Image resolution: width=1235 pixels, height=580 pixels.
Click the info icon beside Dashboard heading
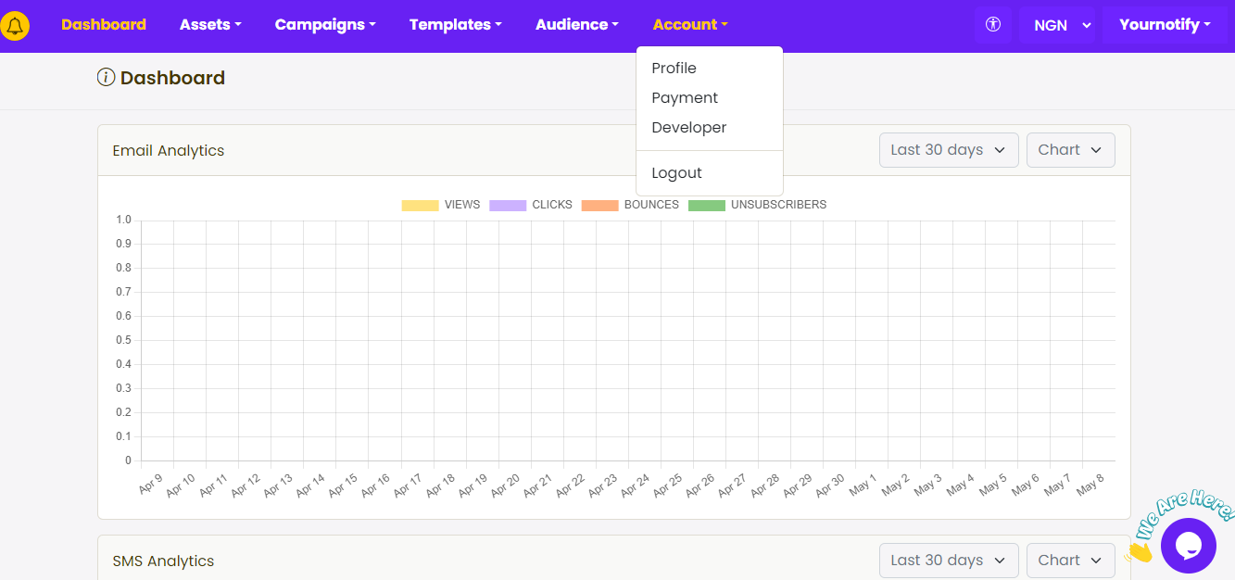(x=106, y=78)
